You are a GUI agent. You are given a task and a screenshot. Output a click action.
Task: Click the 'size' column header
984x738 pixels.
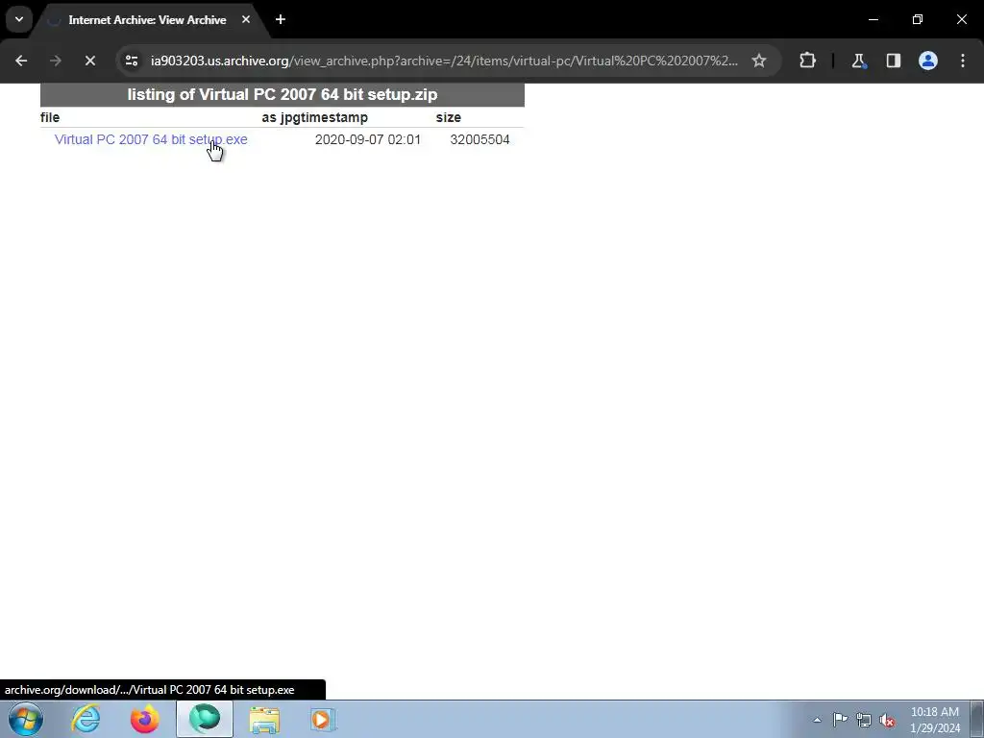pos(449,117)
